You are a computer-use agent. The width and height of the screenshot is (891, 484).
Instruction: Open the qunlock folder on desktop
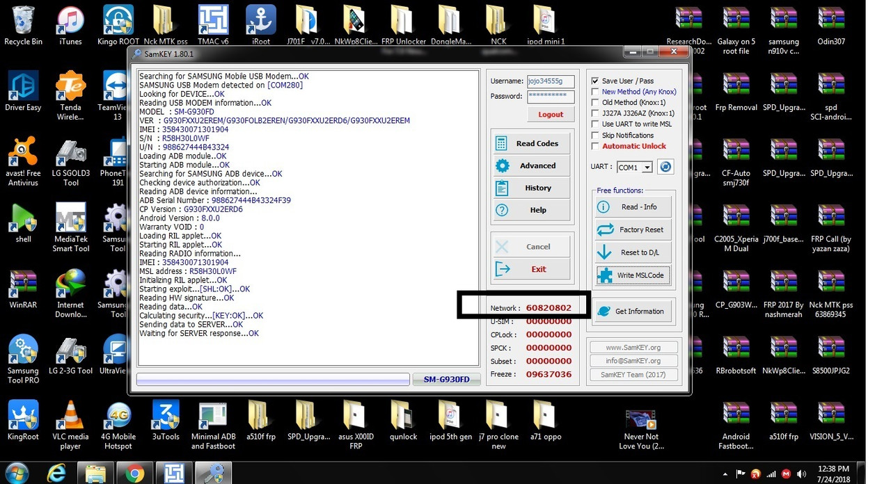403,420
